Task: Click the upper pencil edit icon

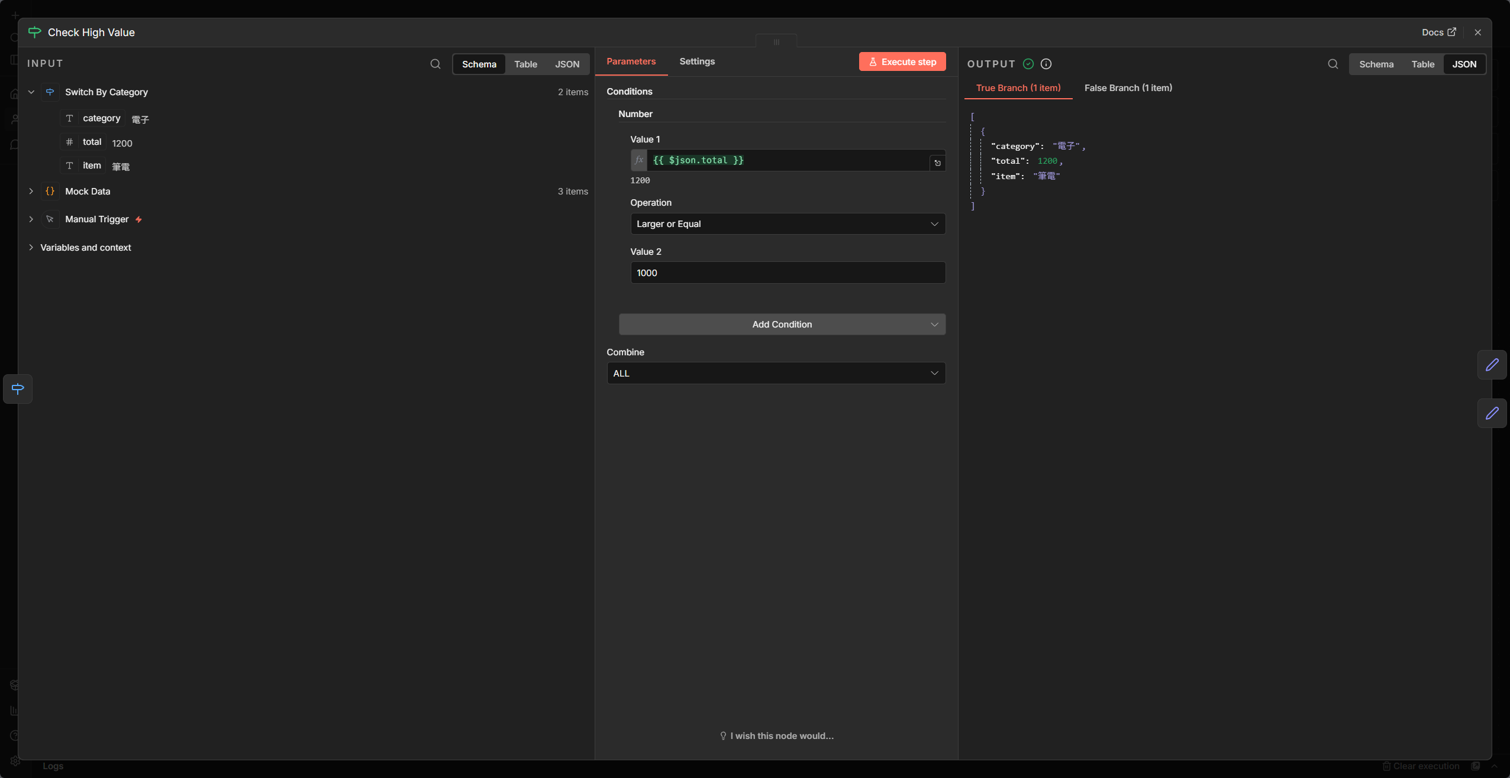Action: pyautogui.click(x=1492, y=365)
